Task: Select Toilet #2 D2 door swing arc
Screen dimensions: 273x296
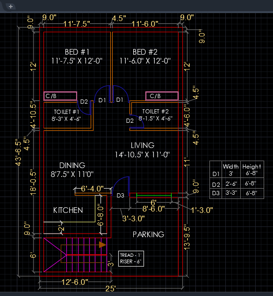Action: click(137, 121)
